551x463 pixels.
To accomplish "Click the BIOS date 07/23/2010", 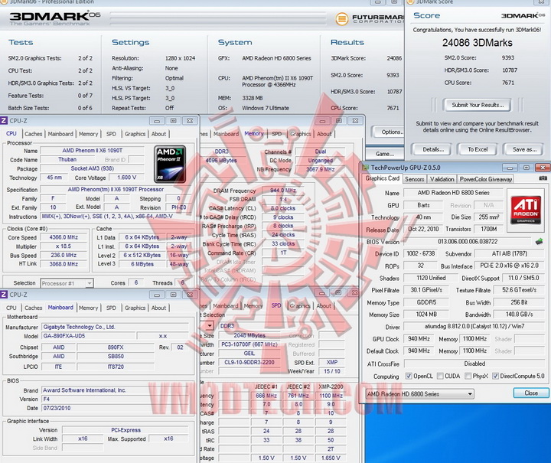I will 116,408.
